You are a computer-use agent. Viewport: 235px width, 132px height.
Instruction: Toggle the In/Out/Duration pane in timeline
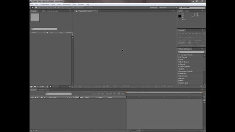36,131
